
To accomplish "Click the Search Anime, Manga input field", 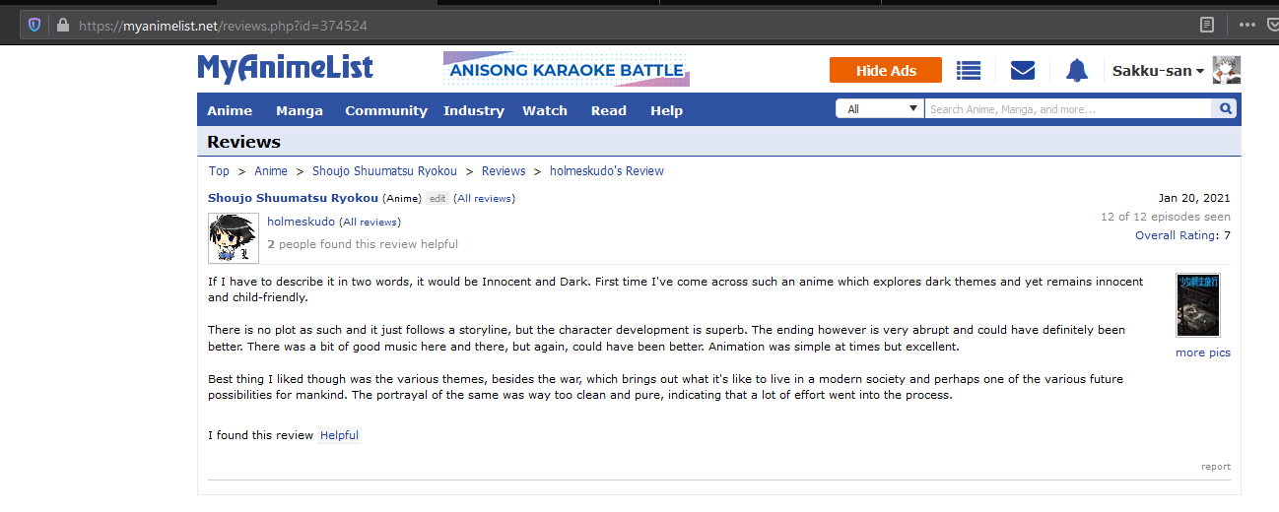I will coord(1069,109).
